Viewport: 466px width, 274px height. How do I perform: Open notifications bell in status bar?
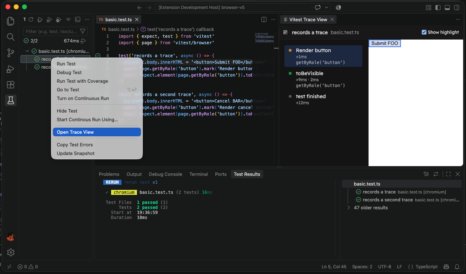[x=457, y=267]
